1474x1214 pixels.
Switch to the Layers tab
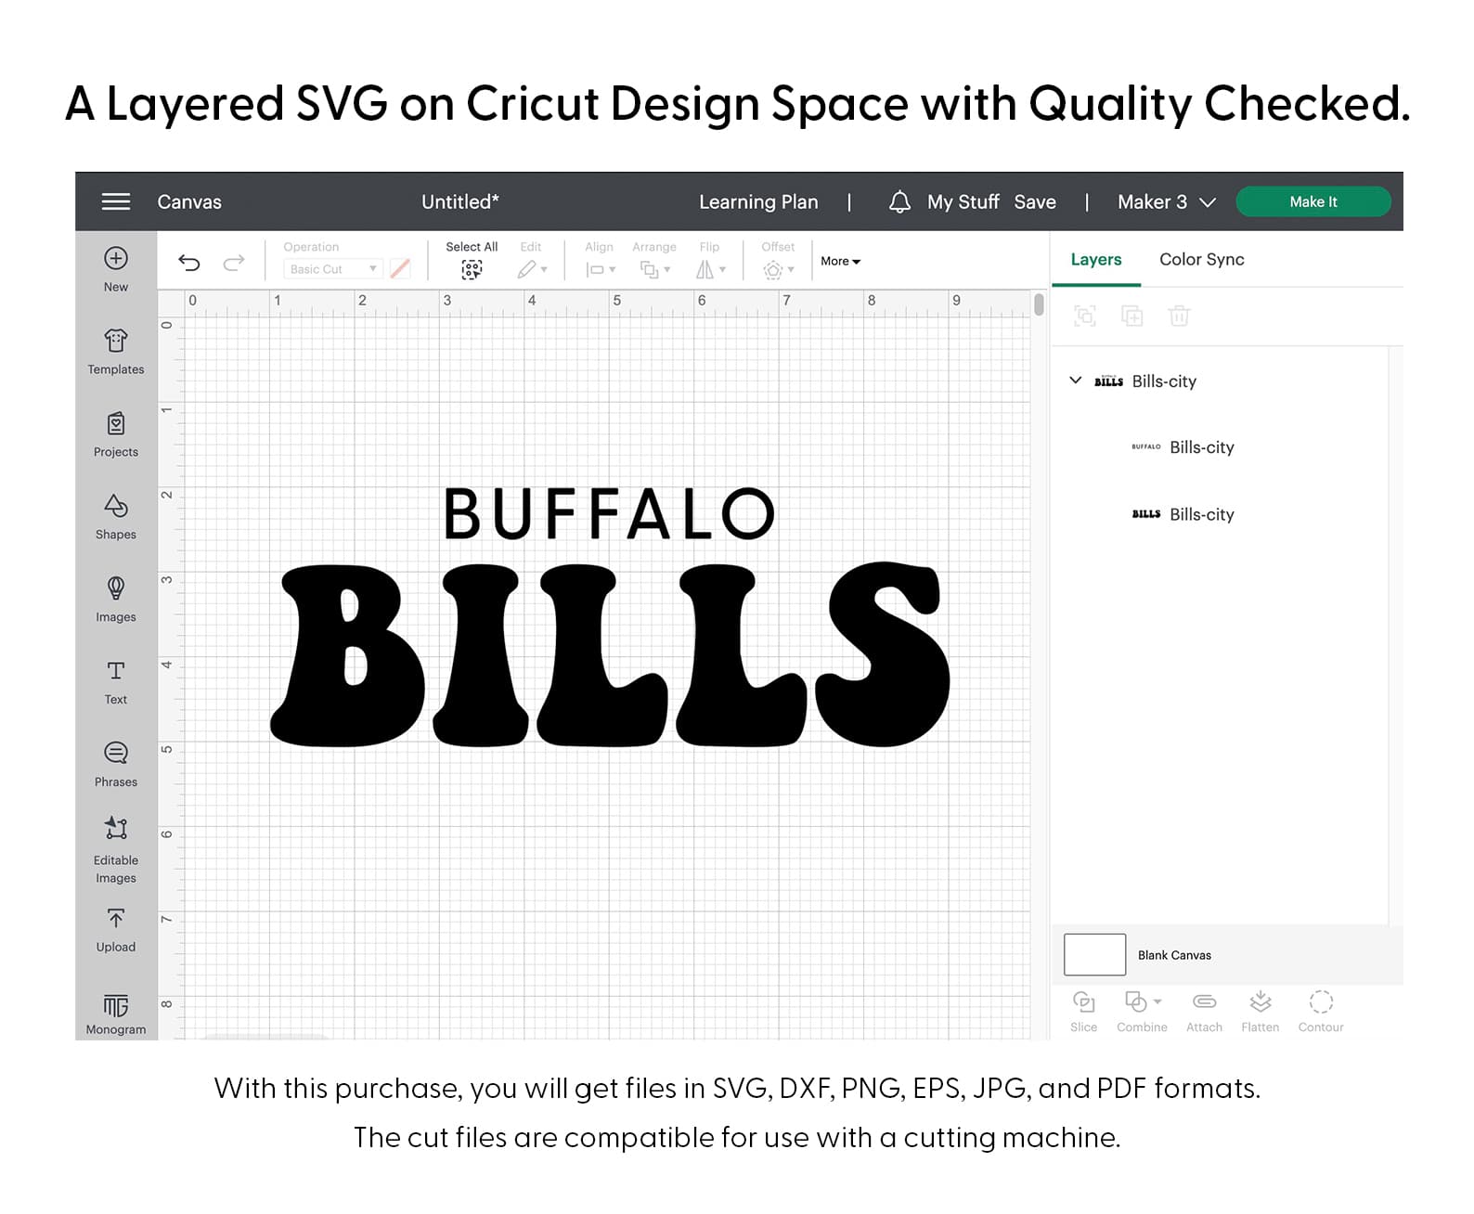tap(1095, 260)
